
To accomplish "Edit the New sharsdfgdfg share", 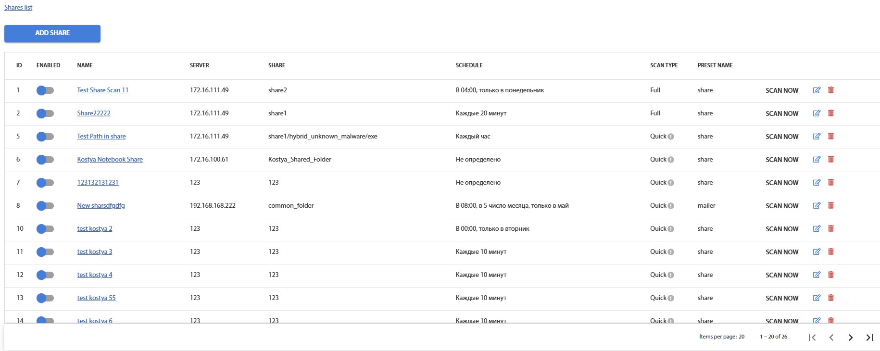I will [x=817, y=205].
